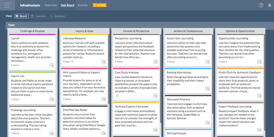The height and width of the screenshot is (137, 274).
Task: Click the ACTIVE status badge
Action: pos(99,5)
